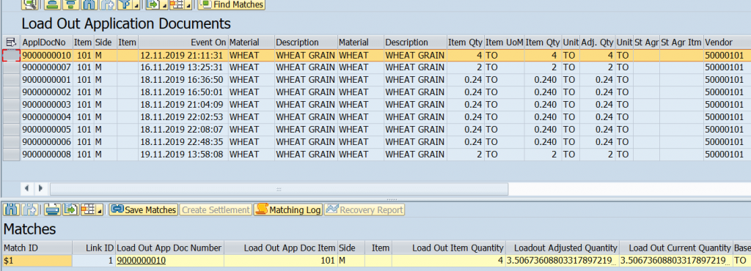Click cell 9000000006 in ApplDocNo column
Image resolution: width=751 pixels, height=271 pixels.
pos(47,142)
